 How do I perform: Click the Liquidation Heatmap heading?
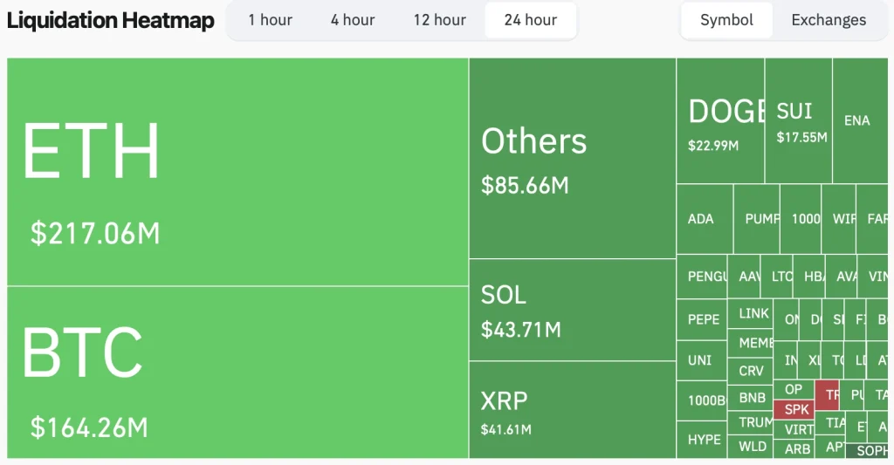click(110, 21)
